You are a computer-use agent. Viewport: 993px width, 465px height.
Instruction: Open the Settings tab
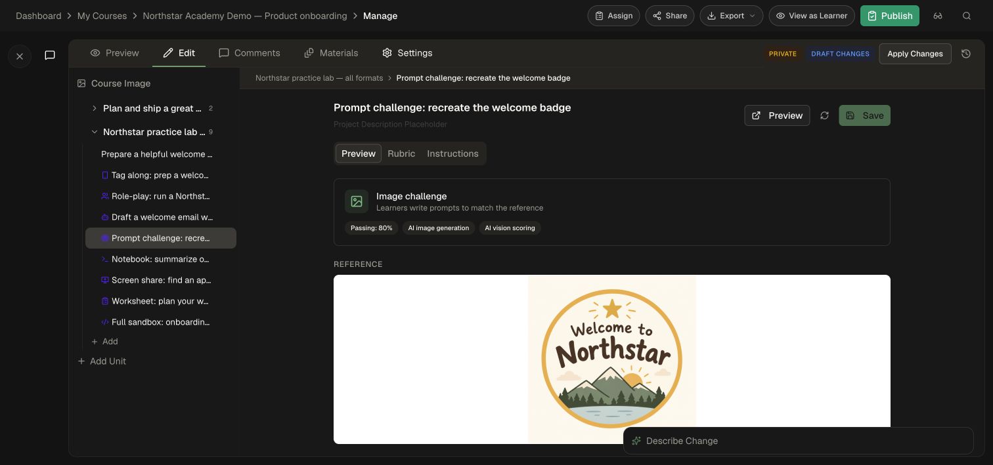click(407, 53)
